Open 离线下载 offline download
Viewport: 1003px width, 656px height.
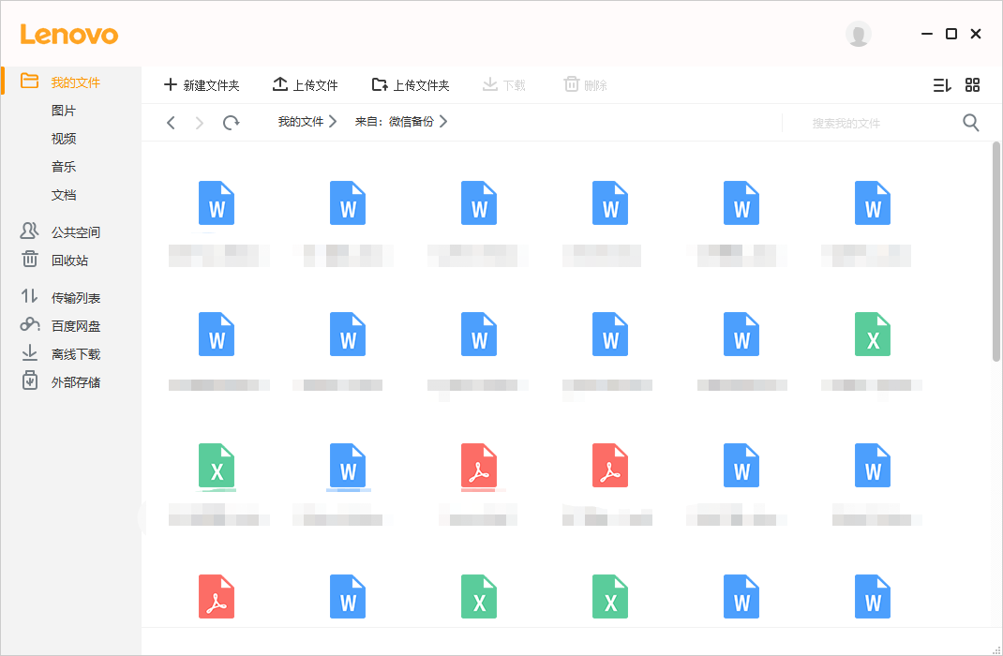pos(75,354)
